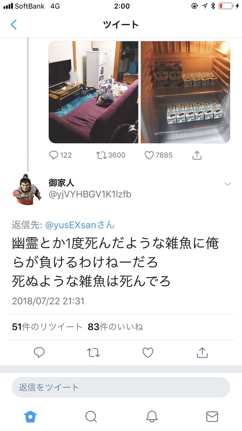Screen dimensions: 242x431
Task: Retweet the main tweet
Action: tap(94, 353)
